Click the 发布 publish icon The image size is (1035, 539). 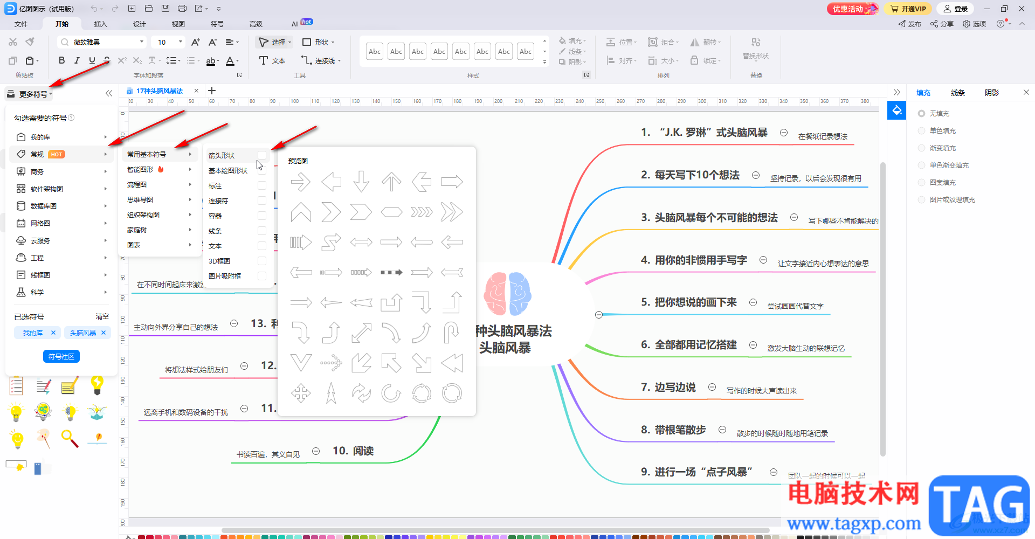tap(909, 24)
